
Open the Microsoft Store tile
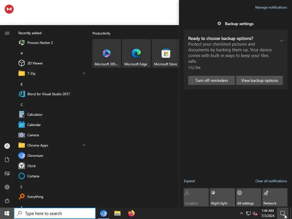(165, 53)
